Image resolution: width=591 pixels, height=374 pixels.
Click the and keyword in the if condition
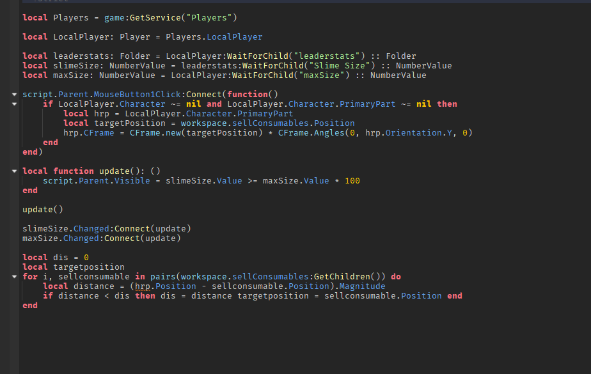[x=214, y=104]
